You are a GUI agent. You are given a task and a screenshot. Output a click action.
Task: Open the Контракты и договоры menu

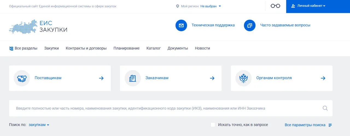tap(86, 48)
